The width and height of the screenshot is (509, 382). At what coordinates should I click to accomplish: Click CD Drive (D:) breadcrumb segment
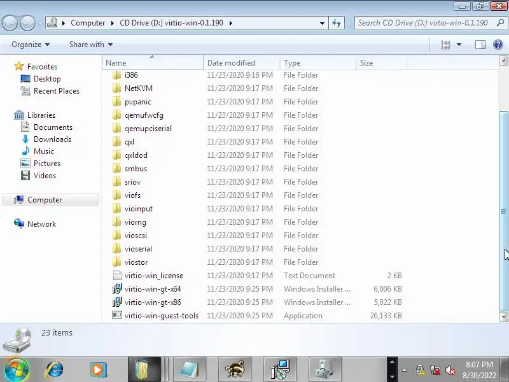pyautogui.click(x=171, y=23)
